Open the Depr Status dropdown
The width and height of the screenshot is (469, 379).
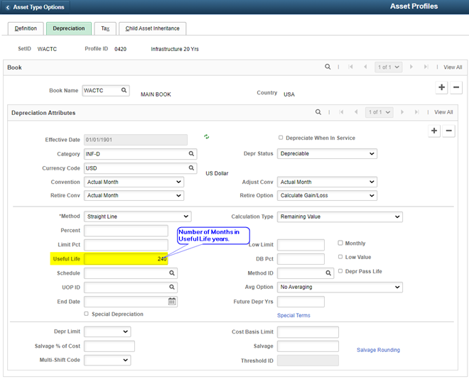click(327, 153)
